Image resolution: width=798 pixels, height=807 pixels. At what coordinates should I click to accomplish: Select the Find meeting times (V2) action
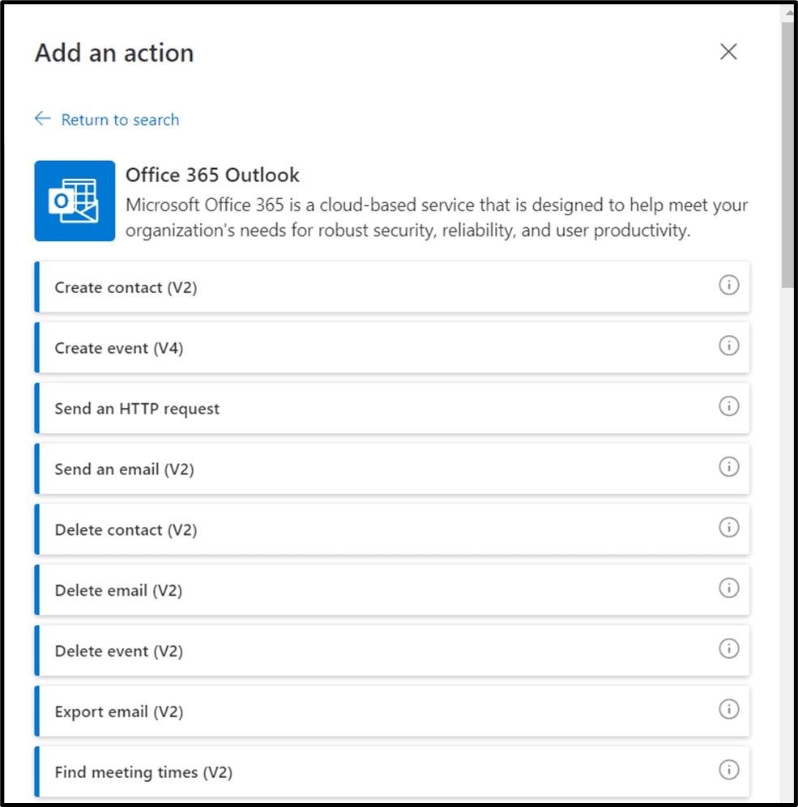143,773
